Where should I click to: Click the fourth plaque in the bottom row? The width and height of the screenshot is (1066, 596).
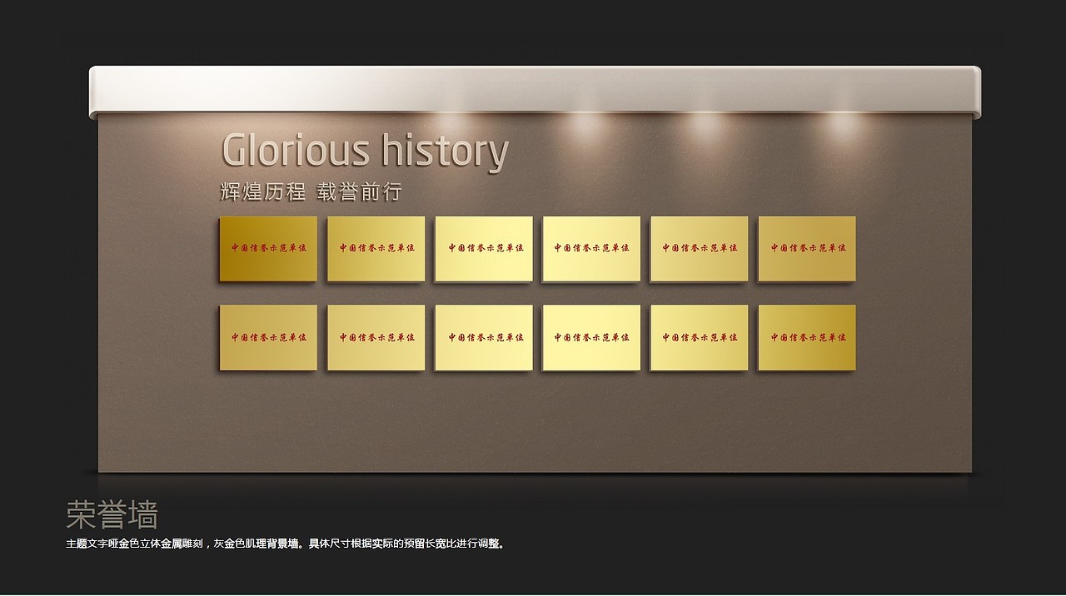pyautogui.click(x=590, y=337)
